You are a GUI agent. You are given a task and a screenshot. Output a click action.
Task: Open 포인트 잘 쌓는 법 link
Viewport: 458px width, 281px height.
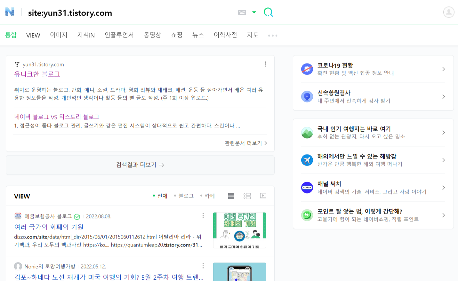click(360, 211)
